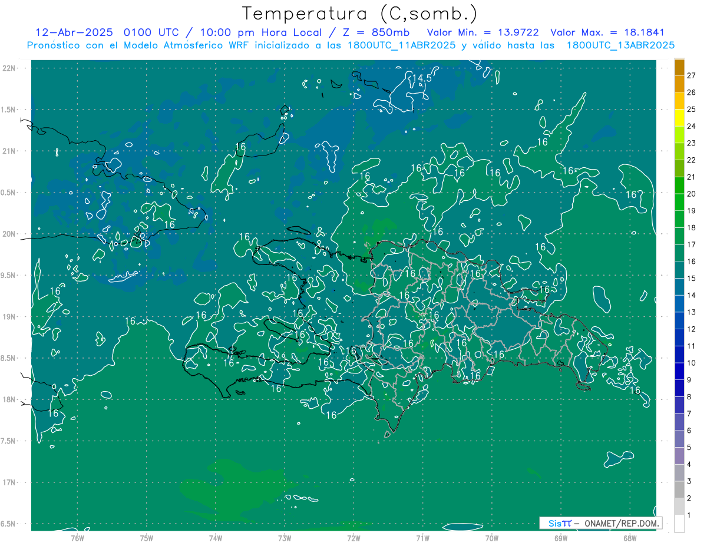The image size is (707, 546).
Task: Click the color scale value 10
Action: point(692,363)
